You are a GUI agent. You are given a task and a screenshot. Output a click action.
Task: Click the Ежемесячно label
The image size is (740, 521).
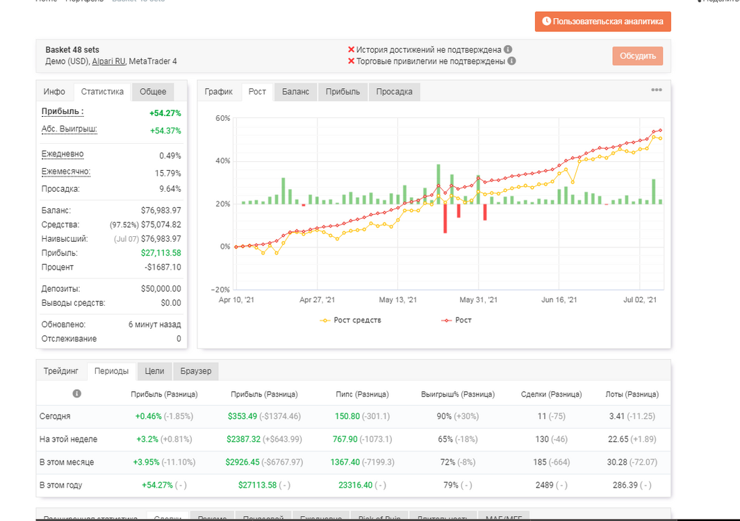[65, 172]
